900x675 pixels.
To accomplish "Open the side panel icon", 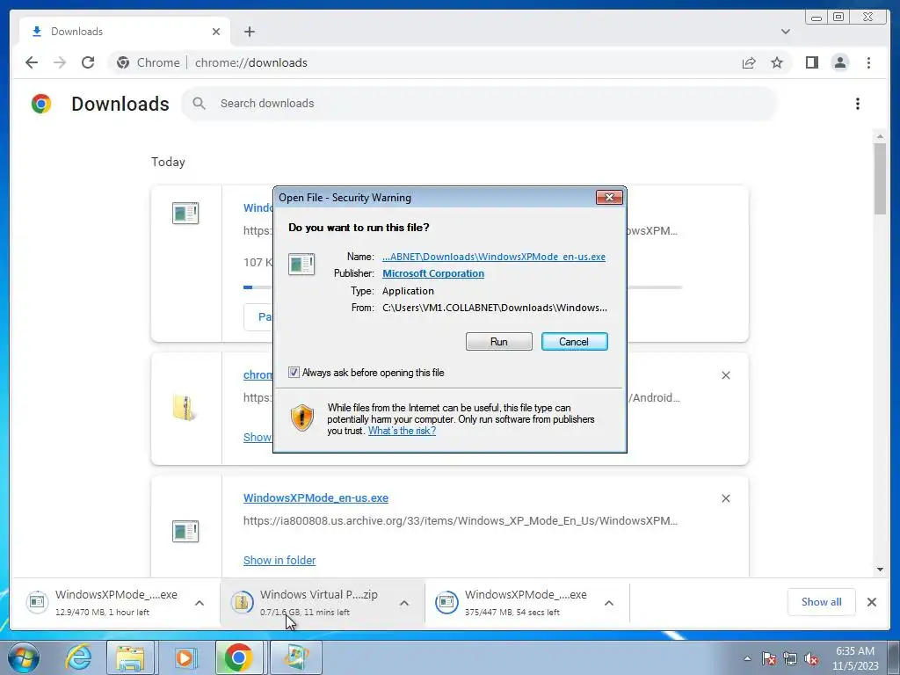I will click(811, 62).
